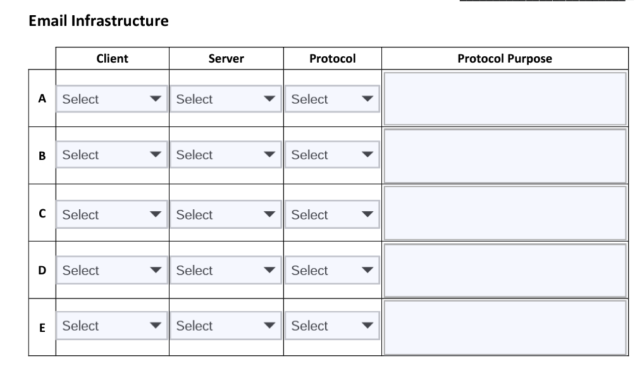Click the Protocol Purpose field for row B
This screenshot has width=642, height=373.
(x=505, y=156)
